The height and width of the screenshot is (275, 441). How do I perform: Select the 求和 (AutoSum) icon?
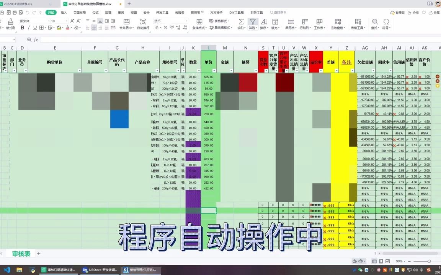(241, 22)
